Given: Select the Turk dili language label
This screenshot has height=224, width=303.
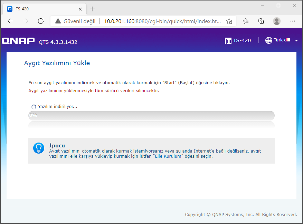Looking at the screenshot, I should 282,40.
